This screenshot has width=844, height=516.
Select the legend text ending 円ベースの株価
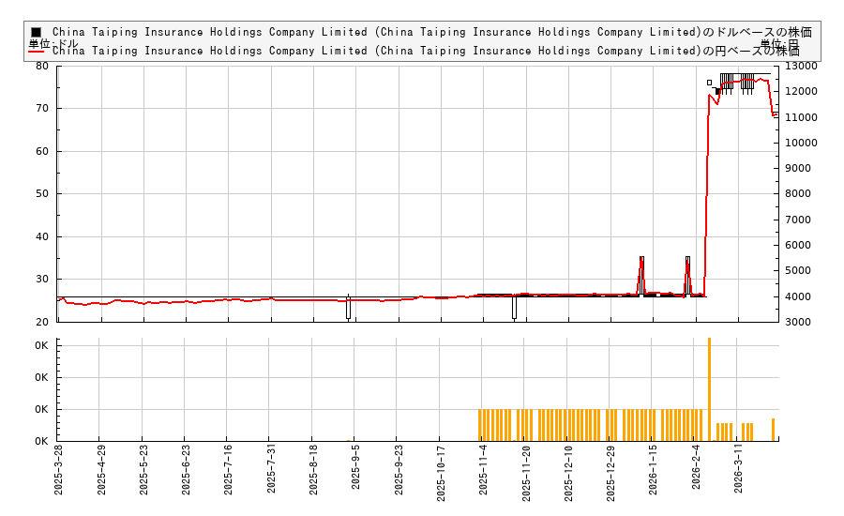426,52
